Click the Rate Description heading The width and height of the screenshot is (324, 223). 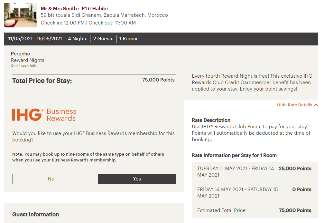[x=211, y=120]
